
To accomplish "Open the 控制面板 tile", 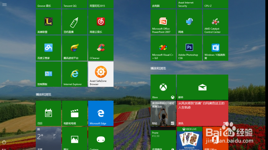I will (x=49, y=74).
